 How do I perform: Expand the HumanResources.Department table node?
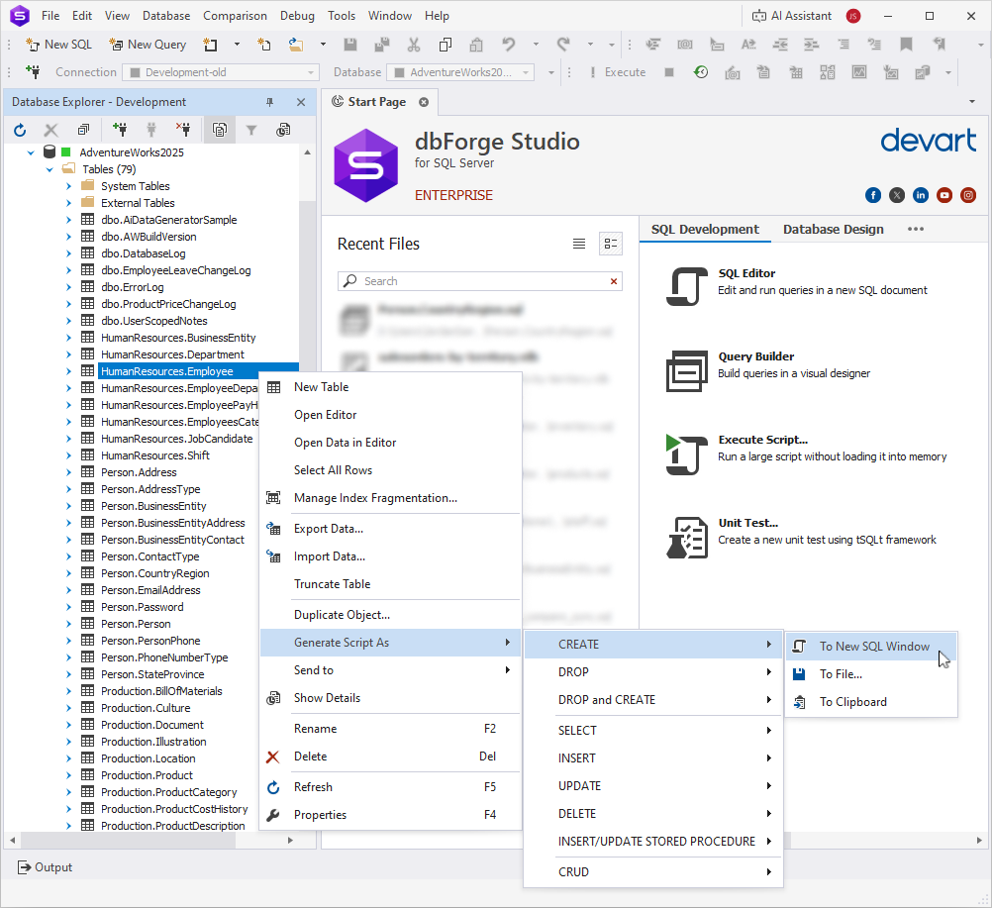(68, 354)
